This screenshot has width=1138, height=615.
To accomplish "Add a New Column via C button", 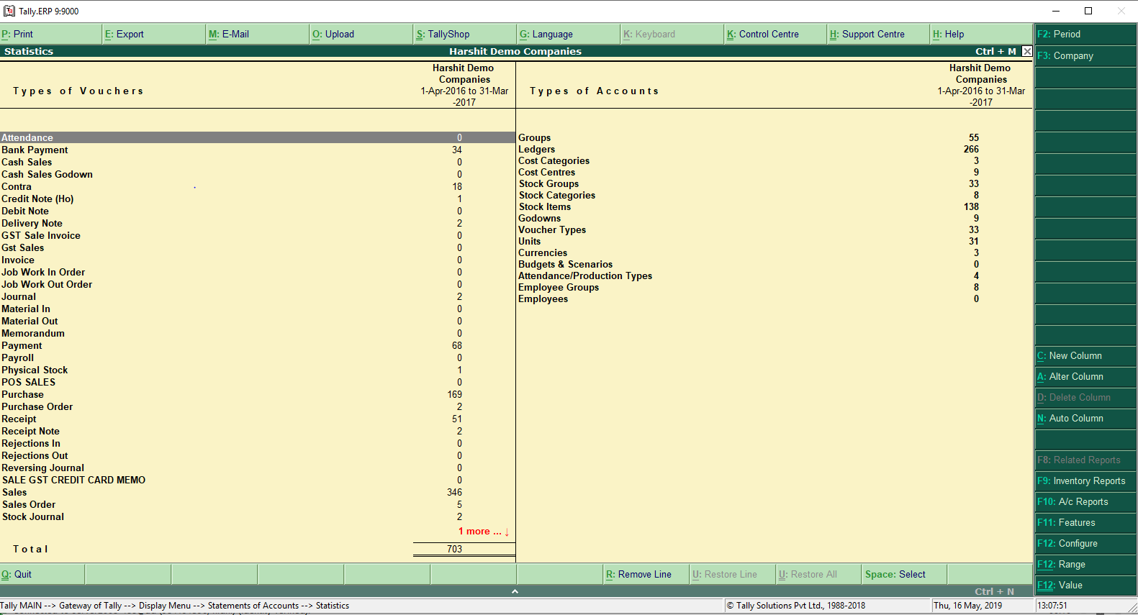I will (1085, 355).
